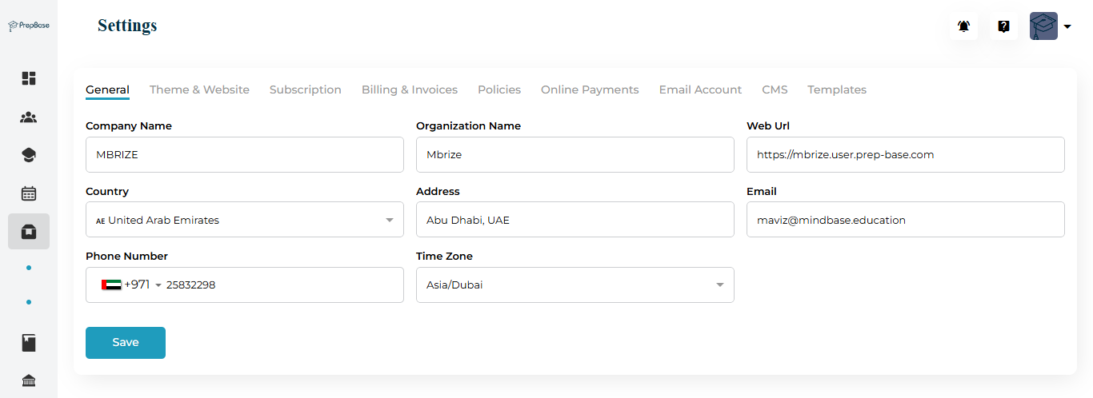Image resolution: width=1093 pixels, height=398 pixels.
Task: Switch to the Theme & Website tab
Action: pyautogui.click(x=199, y=90)
